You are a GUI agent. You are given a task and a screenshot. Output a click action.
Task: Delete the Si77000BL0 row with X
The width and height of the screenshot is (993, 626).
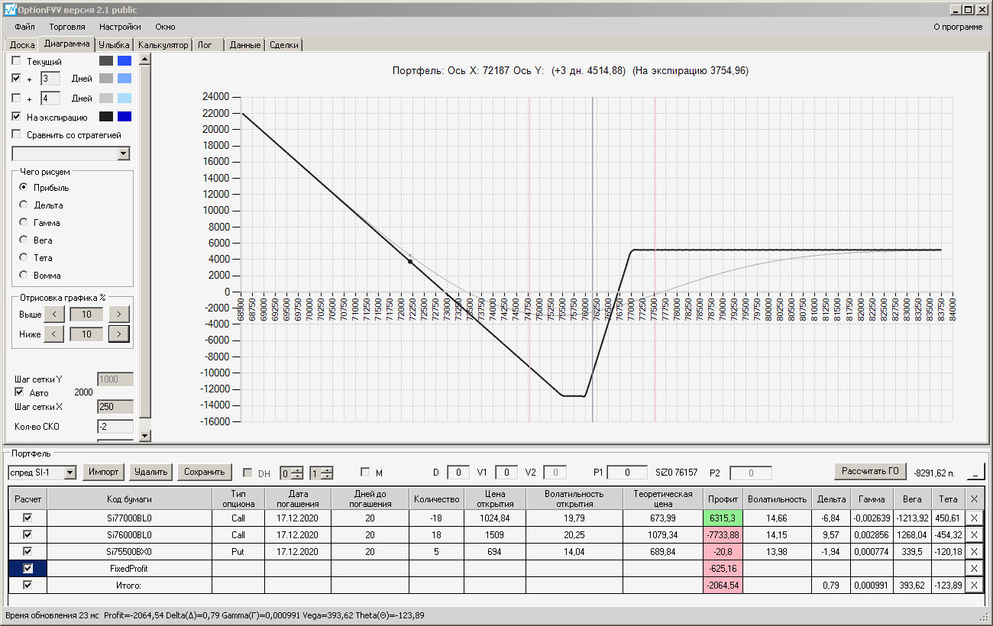pyautogui.click(x=973, y=518)
